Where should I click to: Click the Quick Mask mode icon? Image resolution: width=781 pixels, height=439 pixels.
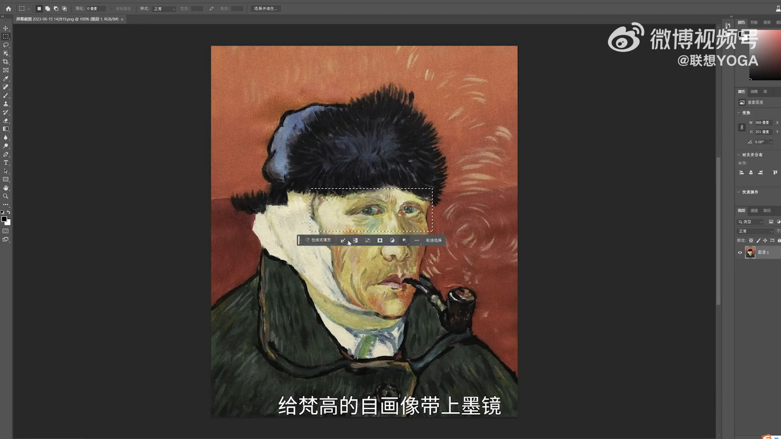(6, 231)
